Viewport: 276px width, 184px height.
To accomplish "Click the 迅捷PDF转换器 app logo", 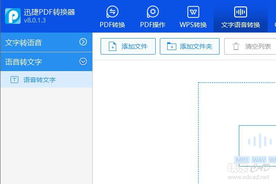I will pyautogui.click(x=13, y=16).
